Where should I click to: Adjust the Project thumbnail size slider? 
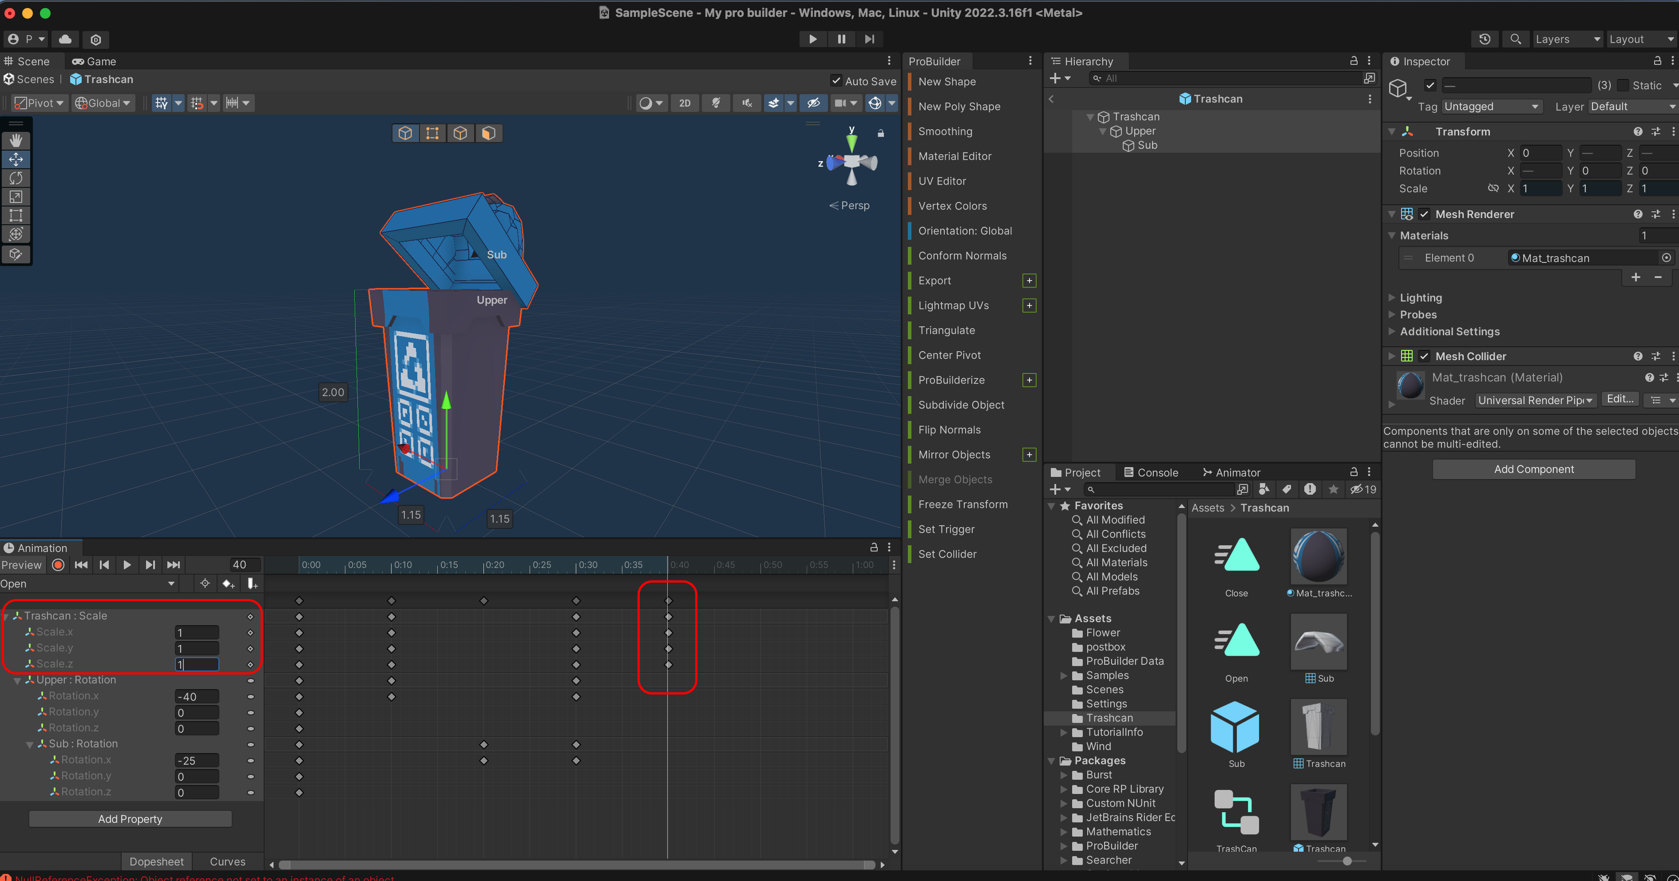click(1346, 861)
